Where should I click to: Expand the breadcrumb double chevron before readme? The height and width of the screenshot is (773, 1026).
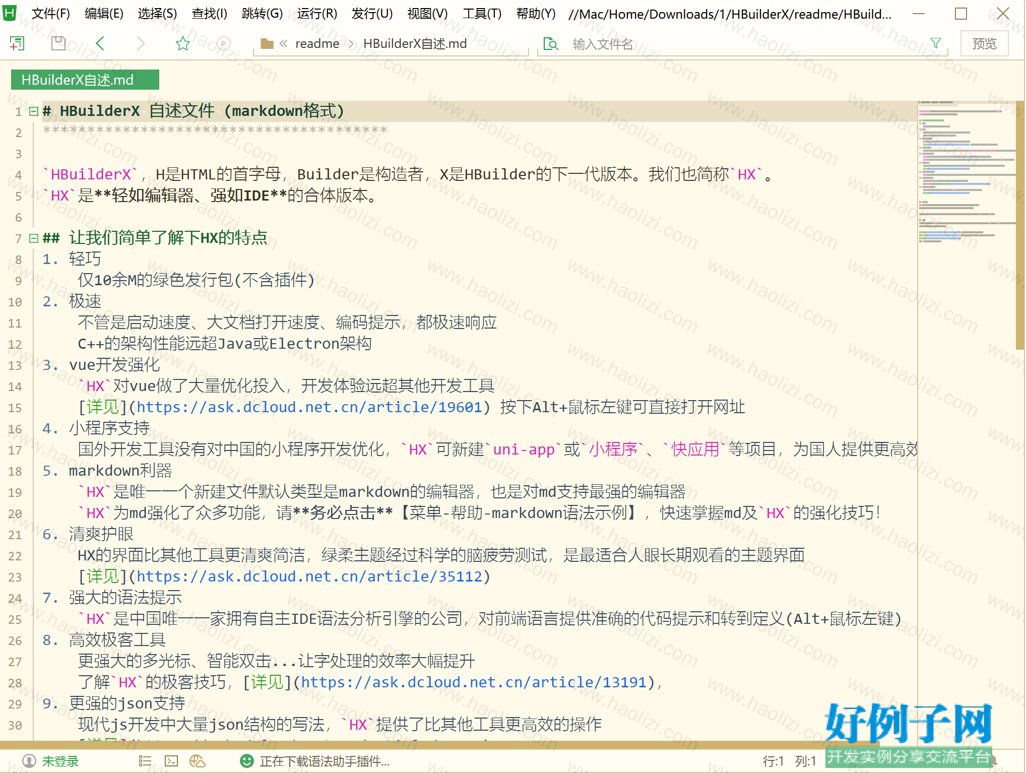[284, 44]
